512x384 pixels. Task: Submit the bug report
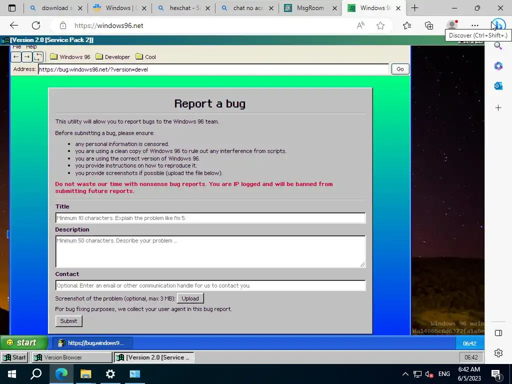[x=68, y=321]
